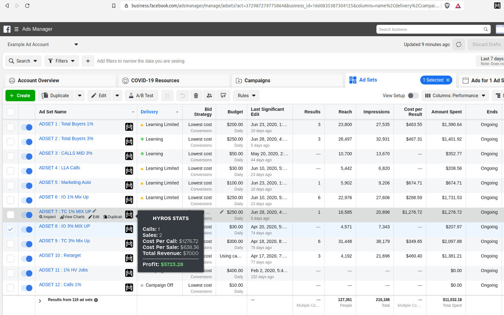The width and height of the screenshot is (504, 315).
Task: Click the audience people icon in toolbar
Action: tap(209, 96)
